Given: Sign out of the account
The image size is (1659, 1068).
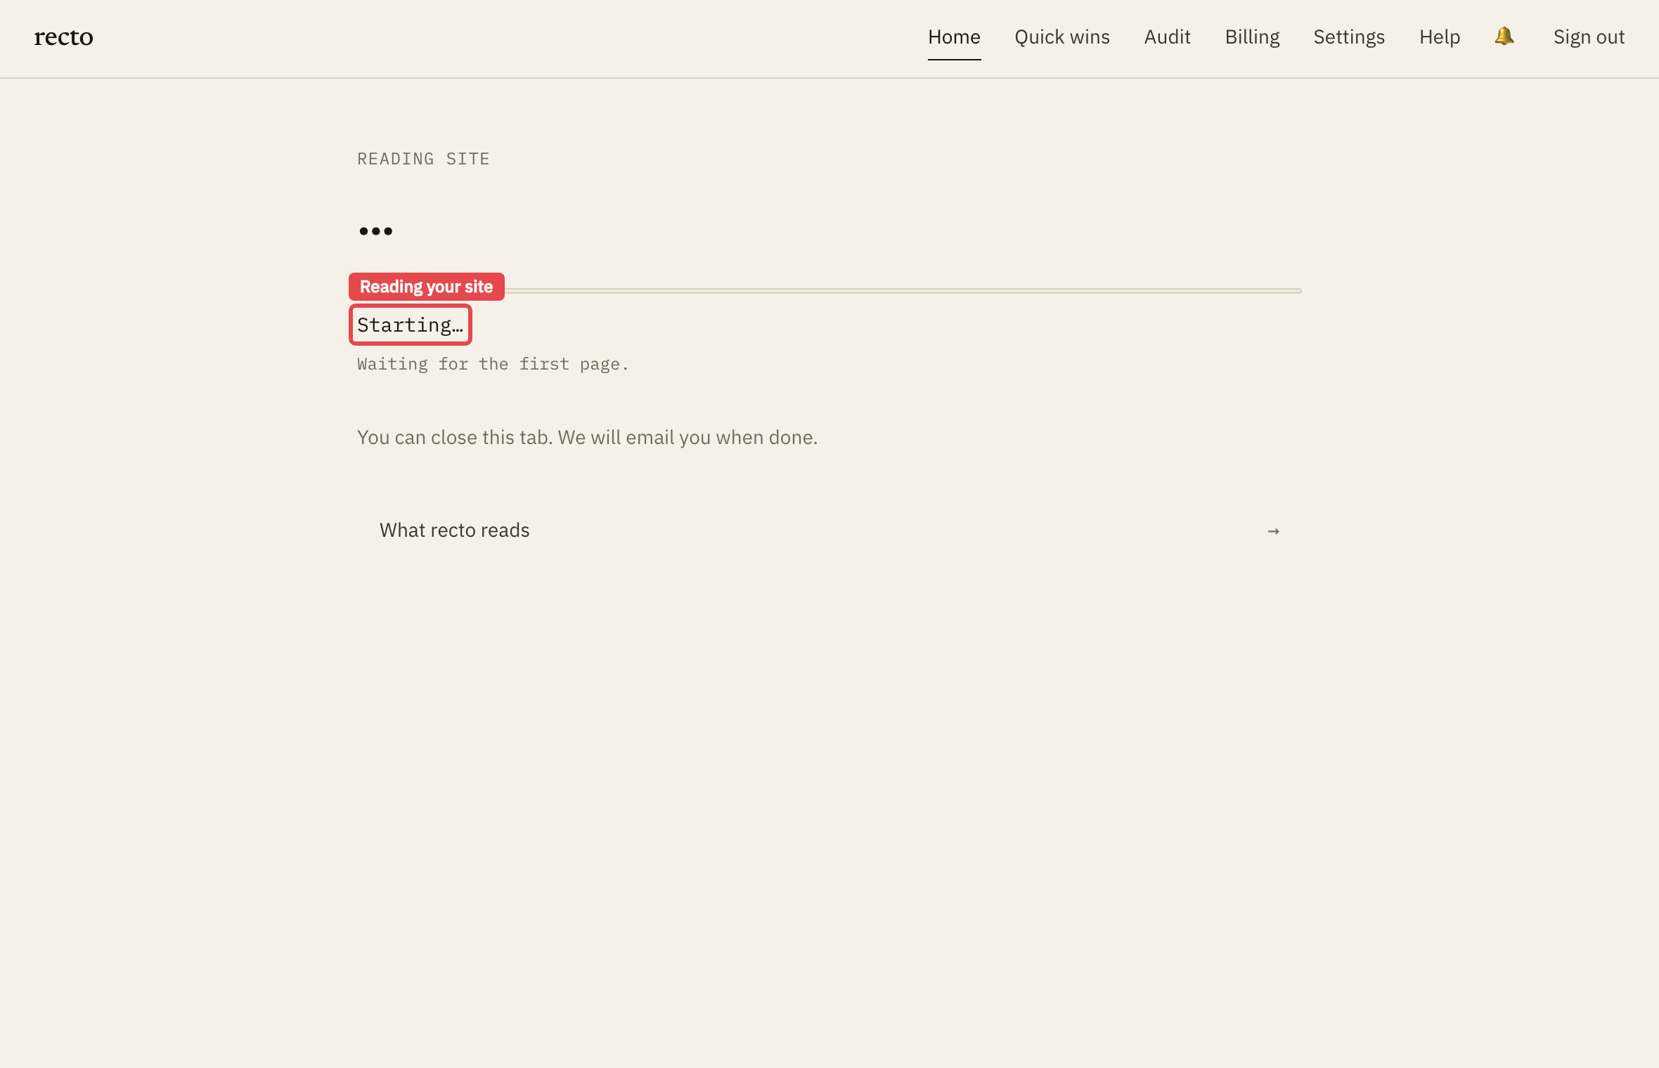Looking at the screenshot, I should point(1589,37).
